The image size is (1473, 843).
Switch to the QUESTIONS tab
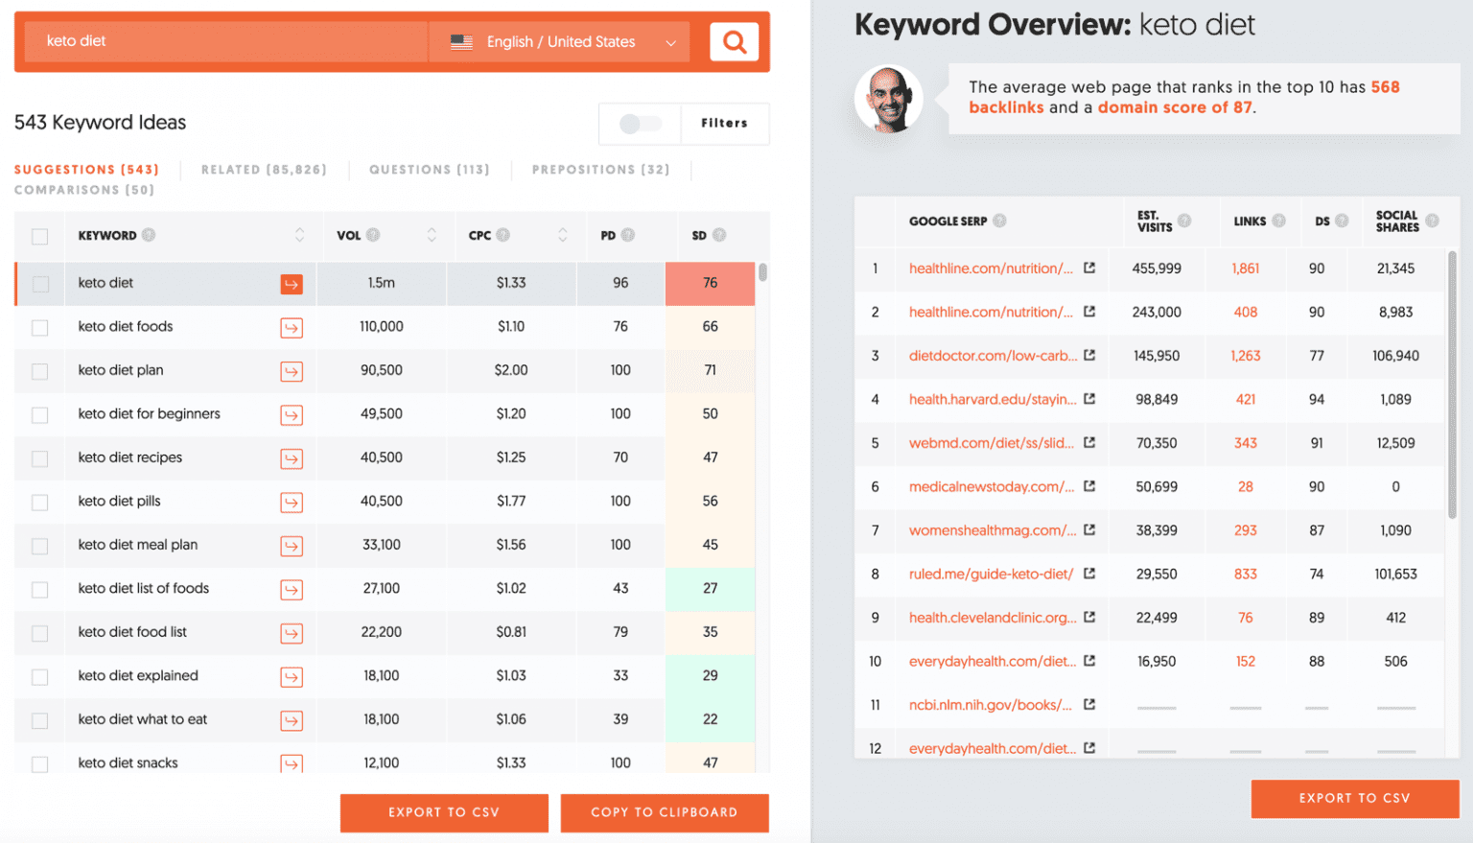click(429, 169)
